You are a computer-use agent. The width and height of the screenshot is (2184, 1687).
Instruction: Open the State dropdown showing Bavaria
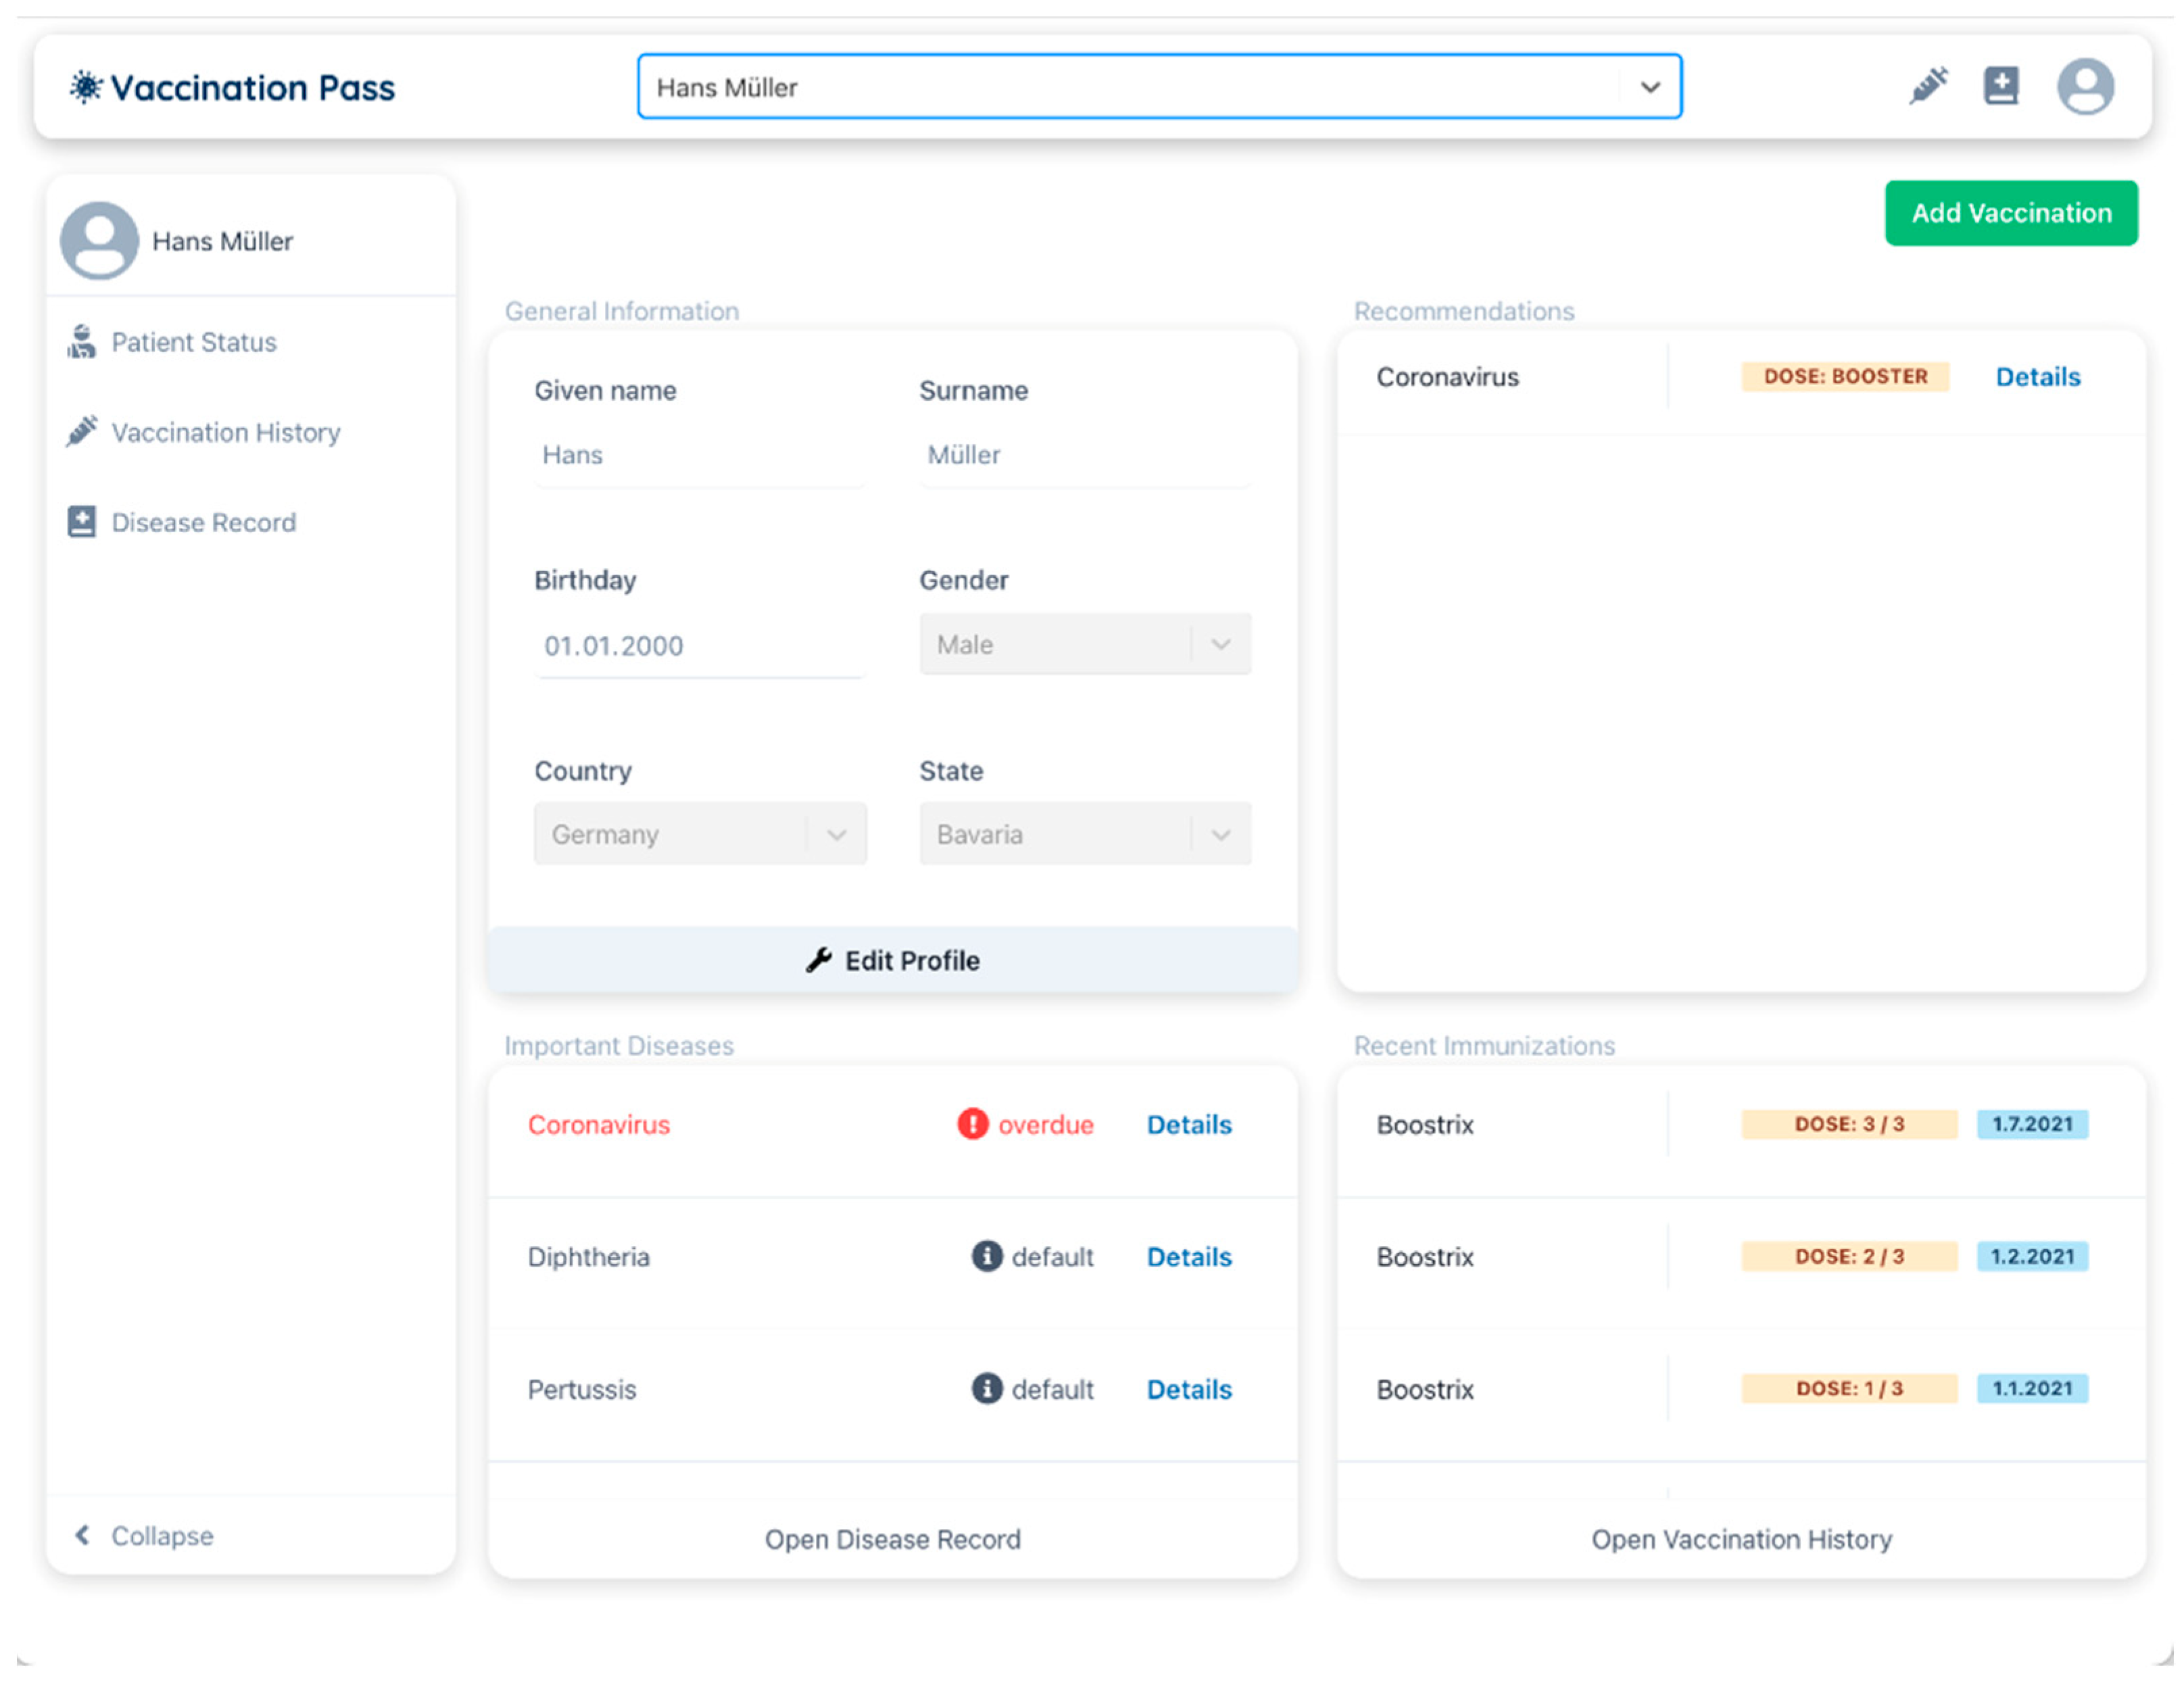point(1084,833)
